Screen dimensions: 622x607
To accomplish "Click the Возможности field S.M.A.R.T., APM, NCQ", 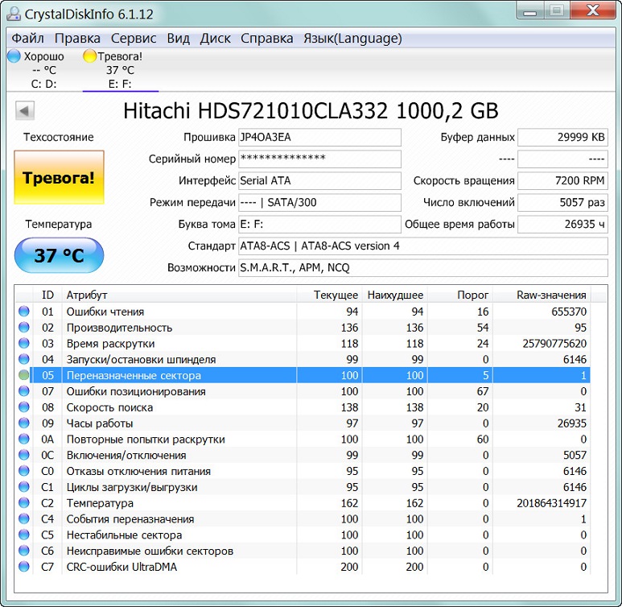I will (x=423, y=268).
